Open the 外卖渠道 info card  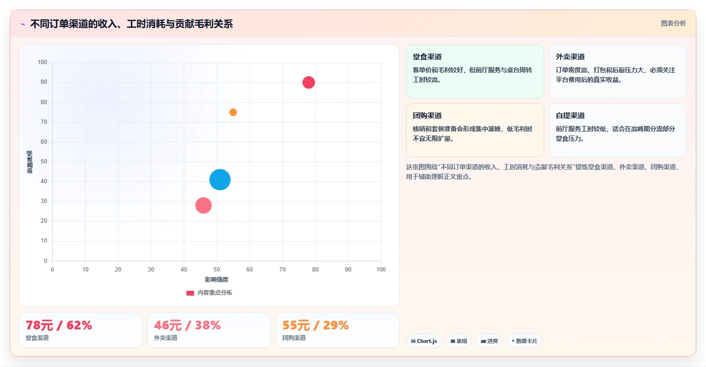(618, 71)
